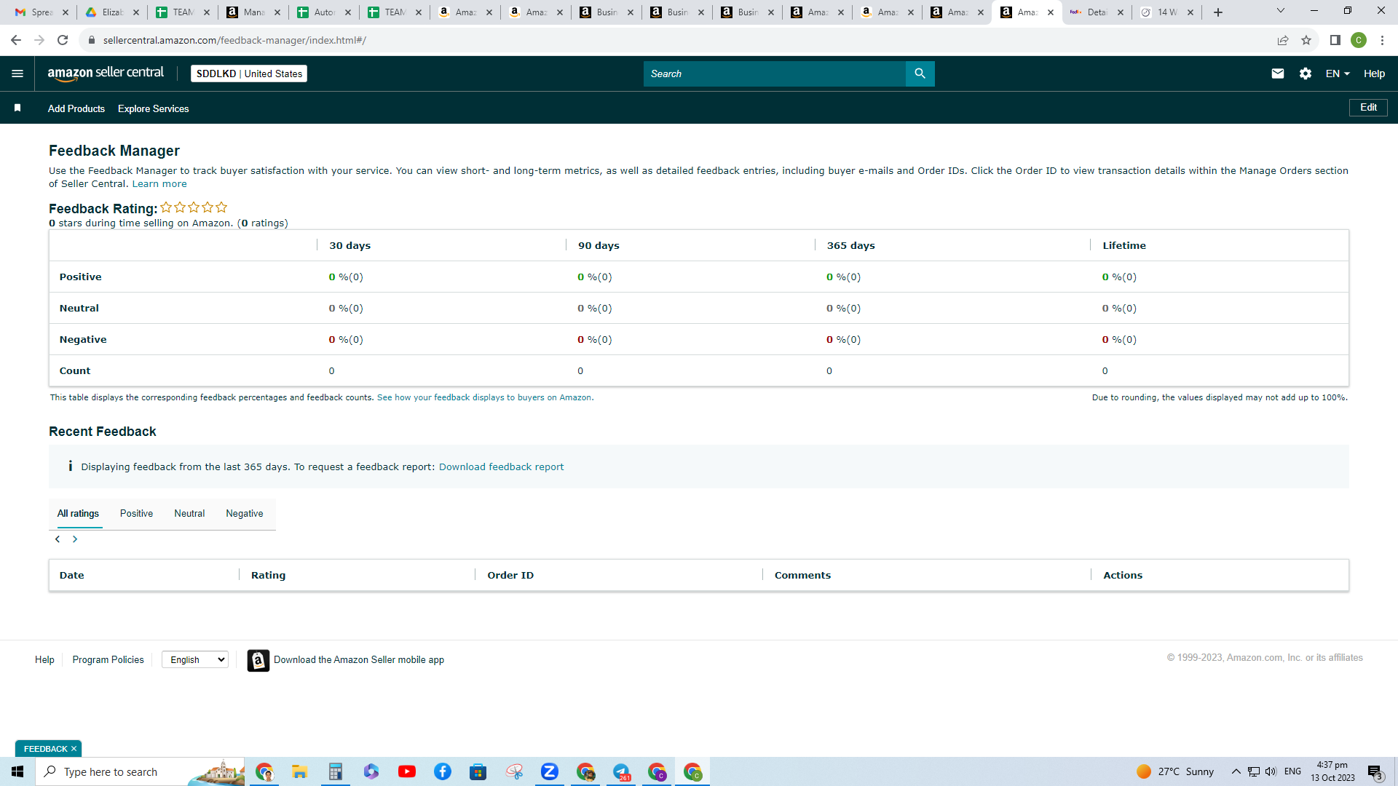The width and height of the screenshot is (1398, 786).
Task: Open Snipping Tool from taskbar
Action: point(514,771)
